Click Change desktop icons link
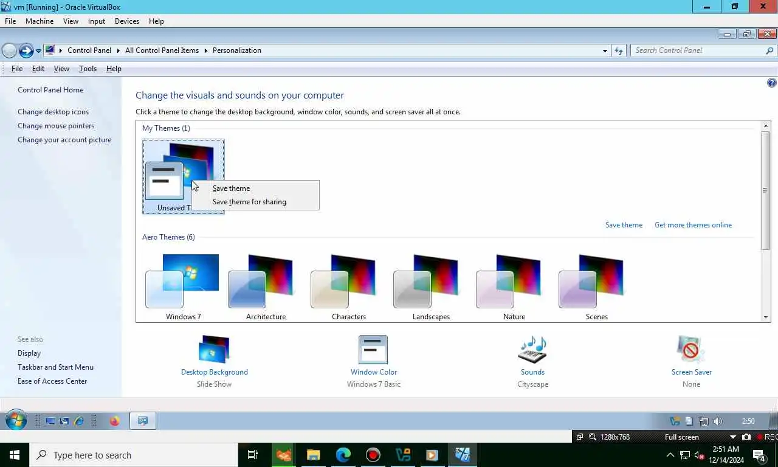Screen dimensions: 778x467 (x=53, y=112)
